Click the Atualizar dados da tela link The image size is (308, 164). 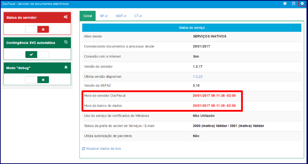pyautogui.click(x=103, y=148)
